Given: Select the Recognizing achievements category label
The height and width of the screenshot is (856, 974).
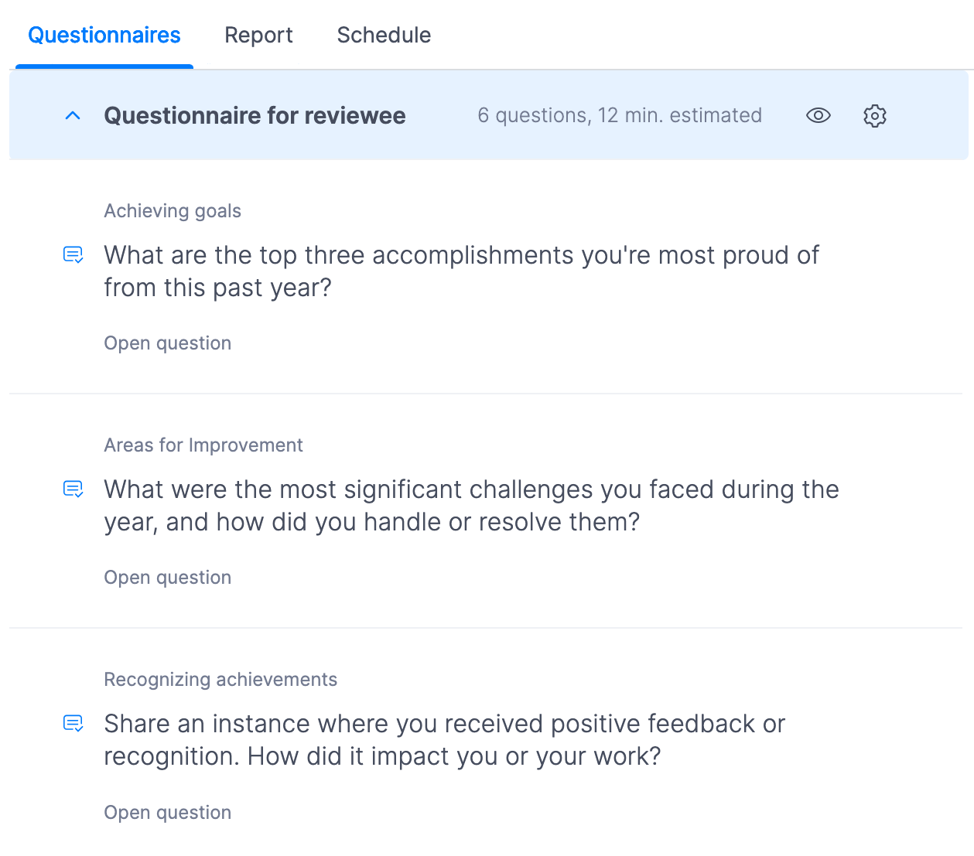Looking at the screenshot, I should click(x=220, y=679).
